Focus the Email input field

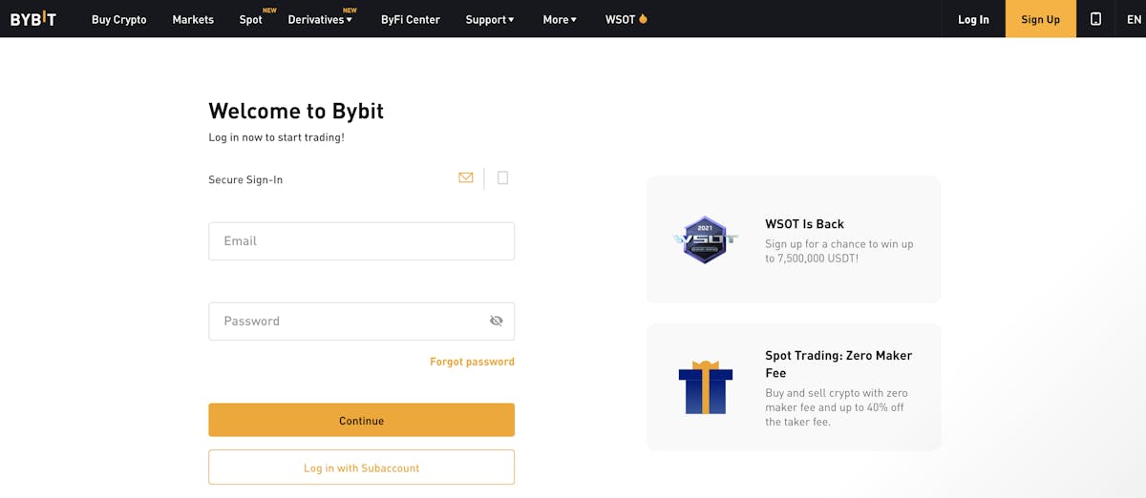tap(361, 241)
